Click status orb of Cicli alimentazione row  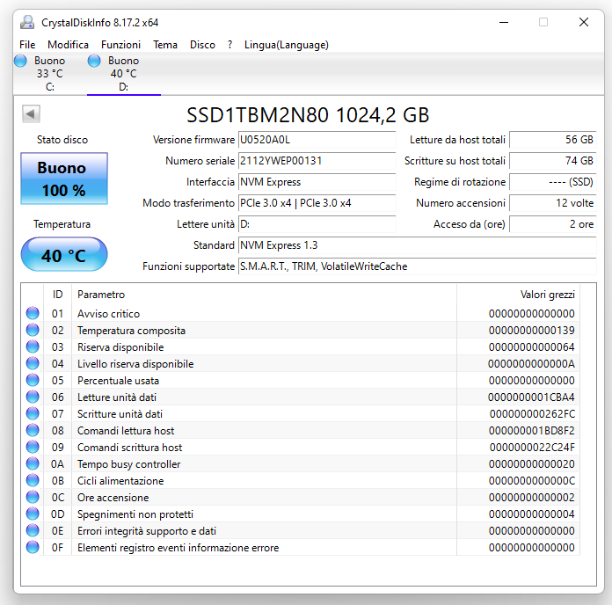pyautogui.click(x=33, y=480)
